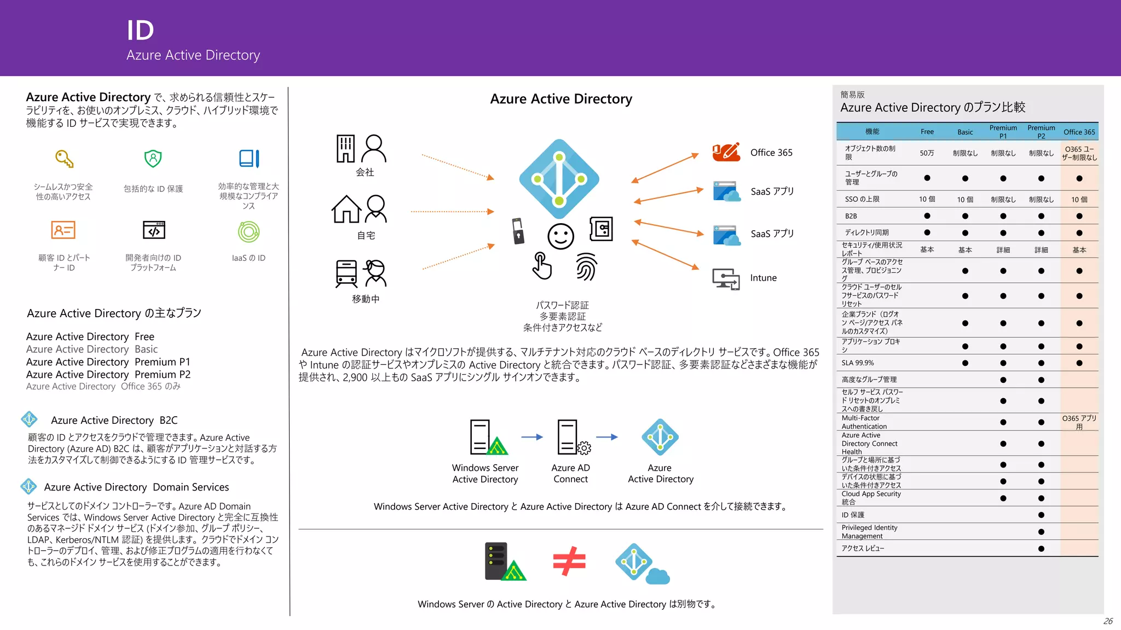
Task: Click the Basic column header
Action: (965, 132)
